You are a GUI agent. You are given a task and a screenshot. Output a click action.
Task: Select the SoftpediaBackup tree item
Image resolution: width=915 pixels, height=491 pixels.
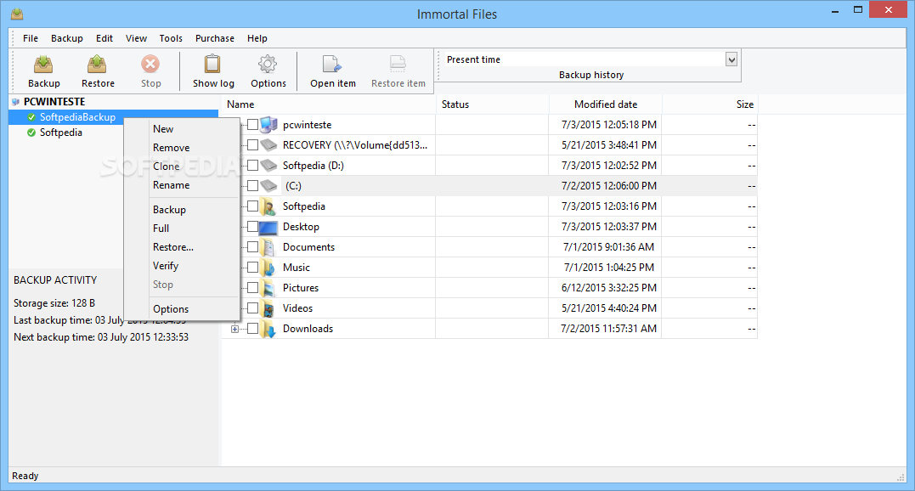[77, 117]
